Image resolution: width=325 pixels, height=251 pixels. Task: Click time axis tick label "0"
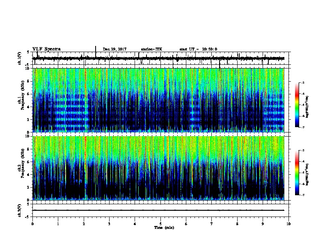[x=32, y=224]
